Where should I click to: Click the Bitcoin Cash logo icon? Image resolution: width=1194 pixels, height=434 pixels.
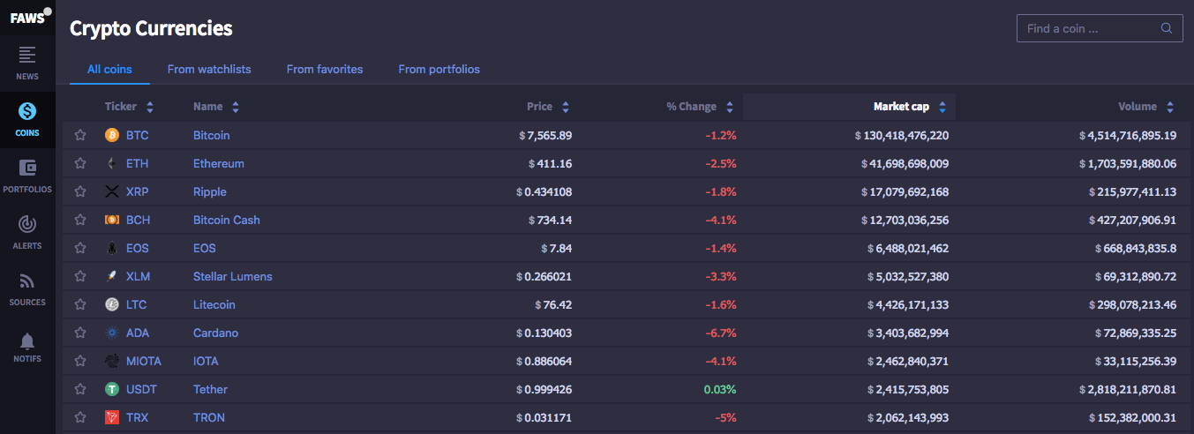coord(112,220)
